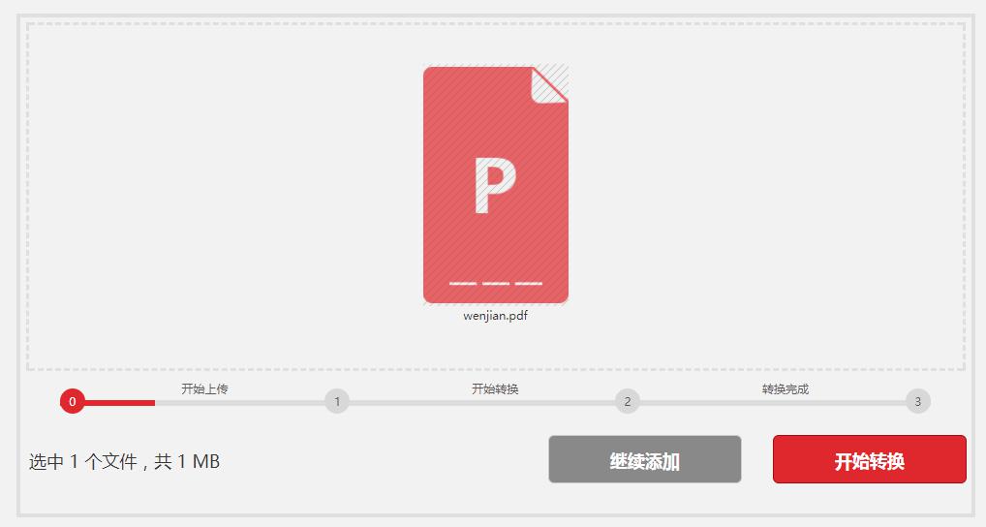The width and height of the screenshot is (986, 527).
Task: Click the 转换完成 step label
Action: coord(785,388)
